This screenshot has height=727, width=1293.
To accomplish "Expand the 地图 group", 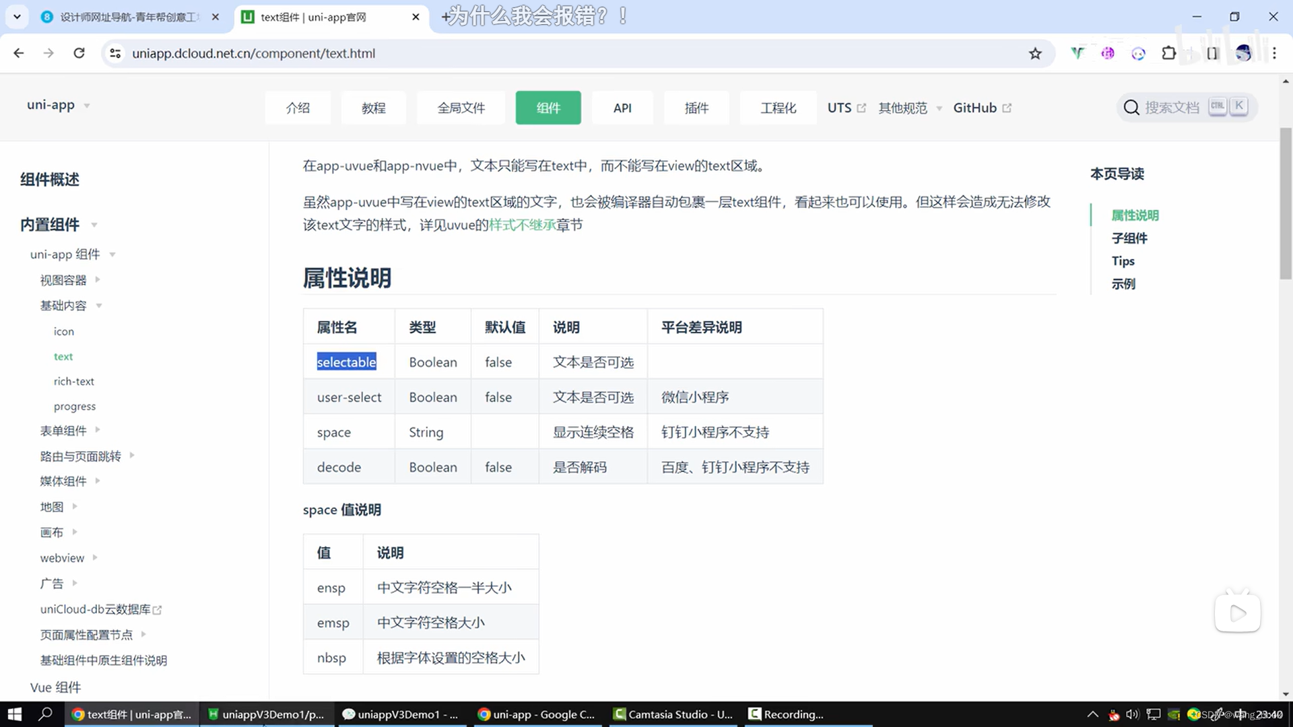I will [x=59, y=507].
